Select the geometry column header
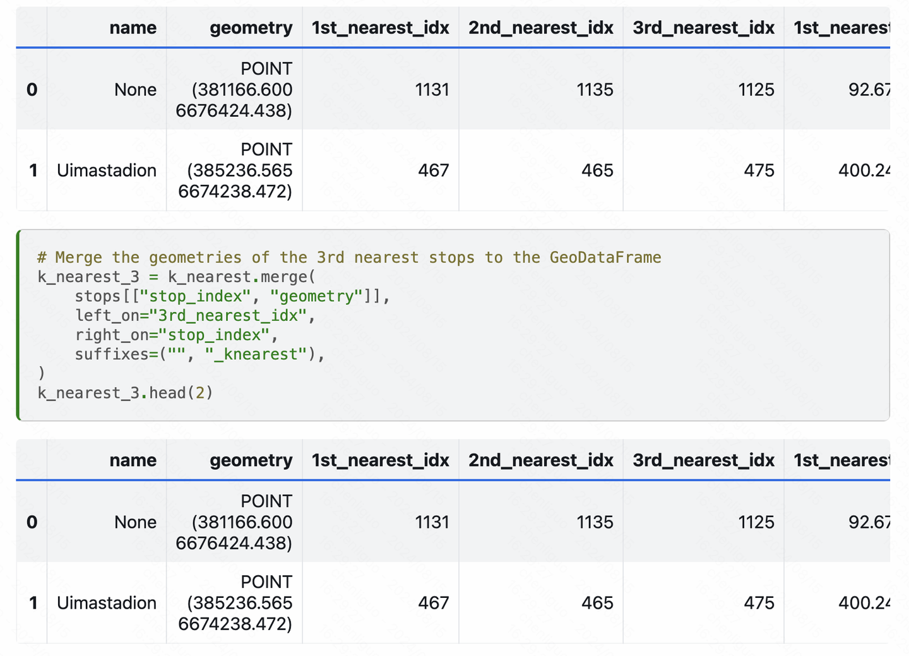This screenshot has height=656, width=909. click(x=251, y=28)
